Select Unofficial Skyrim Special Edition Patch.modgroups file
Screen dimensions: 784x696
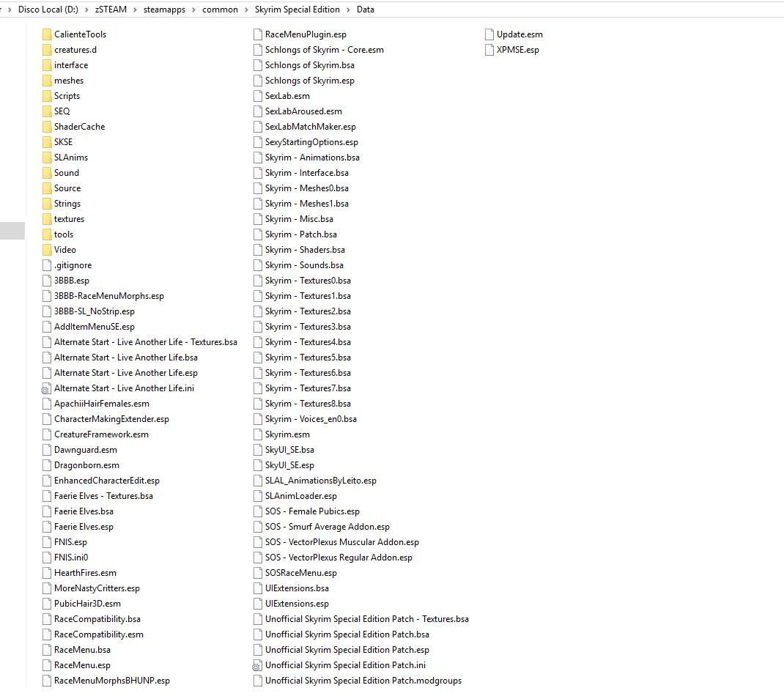[x=363, y=681]
